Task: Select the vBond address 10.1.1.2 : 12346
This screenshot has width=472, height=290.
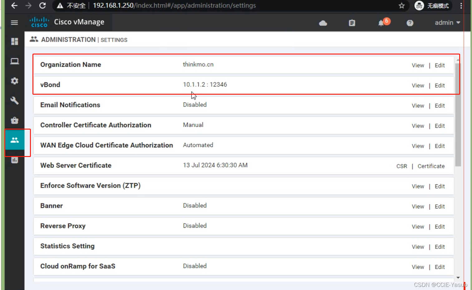Action: click(x=205, y=85)
